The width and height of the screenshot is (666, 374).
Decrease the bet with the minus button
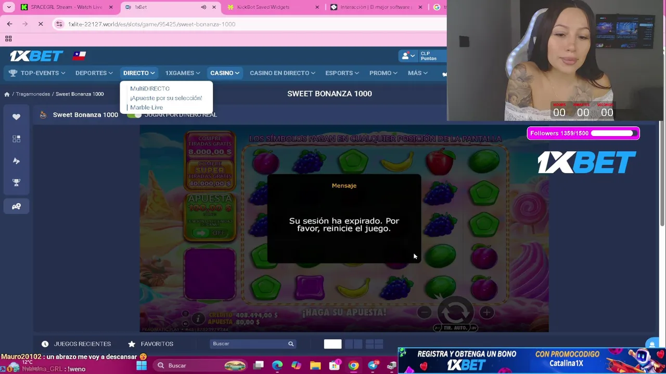(424, 312)
